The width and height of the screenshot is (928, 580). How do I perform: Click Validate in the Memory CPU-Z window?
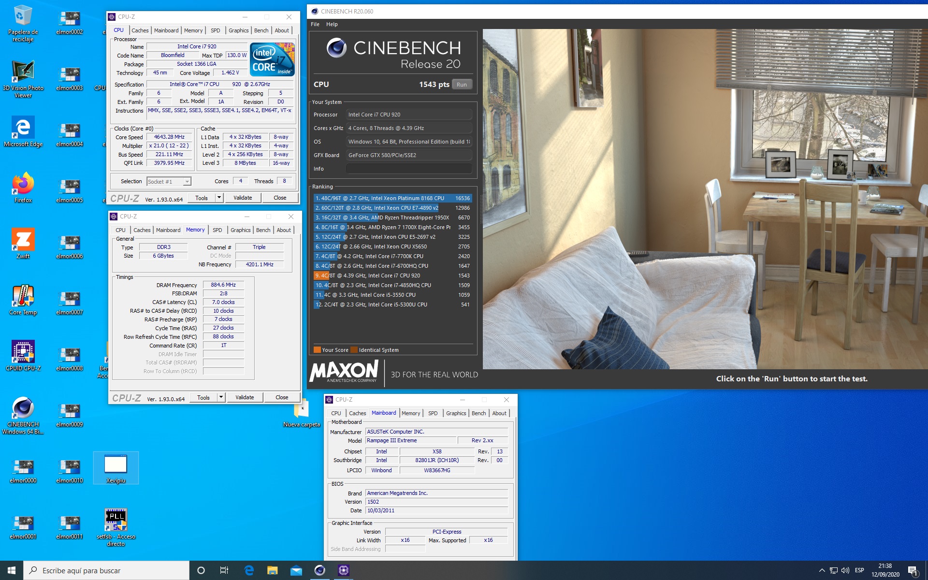point(245,397)
